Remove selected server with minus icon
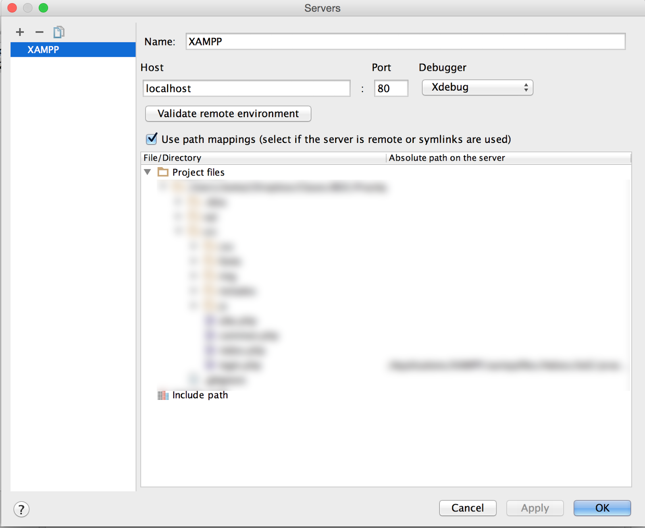 pos(39,32)
